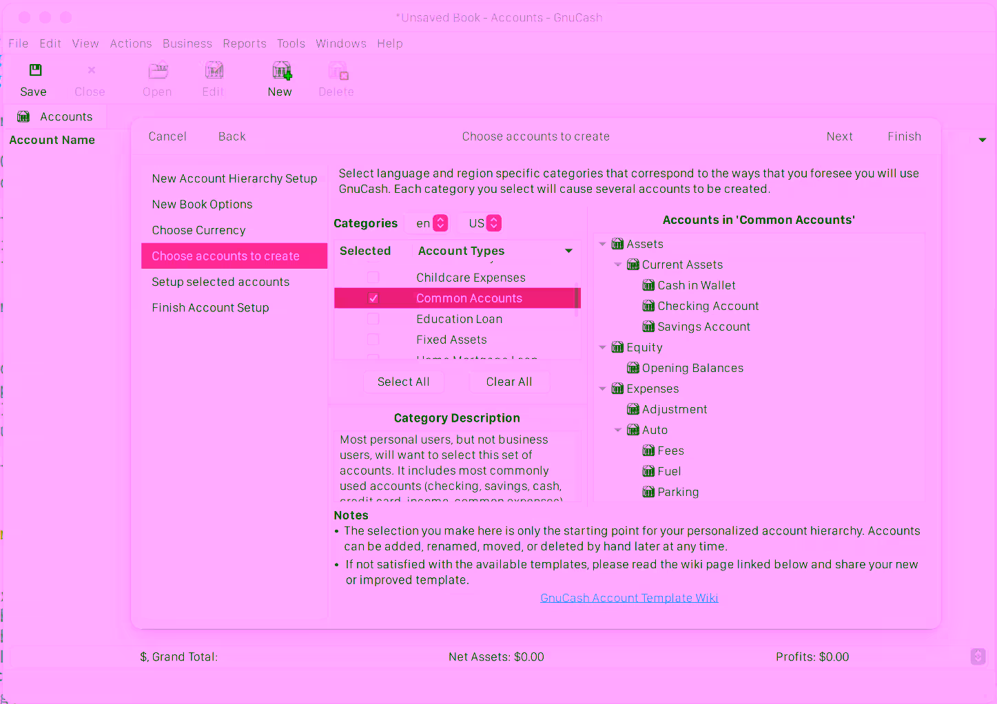Click the Parking account icon

coord(648,492)
